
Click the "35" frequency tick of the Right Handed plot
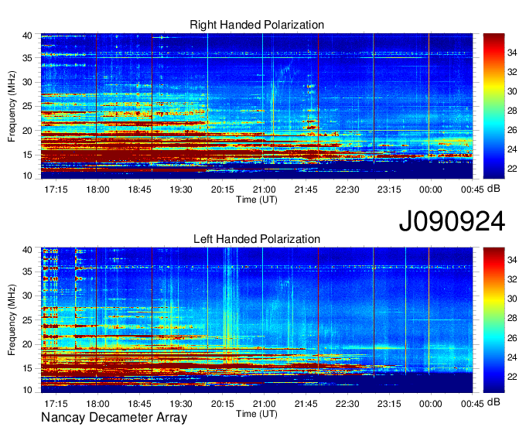click(x=28, y=58)
